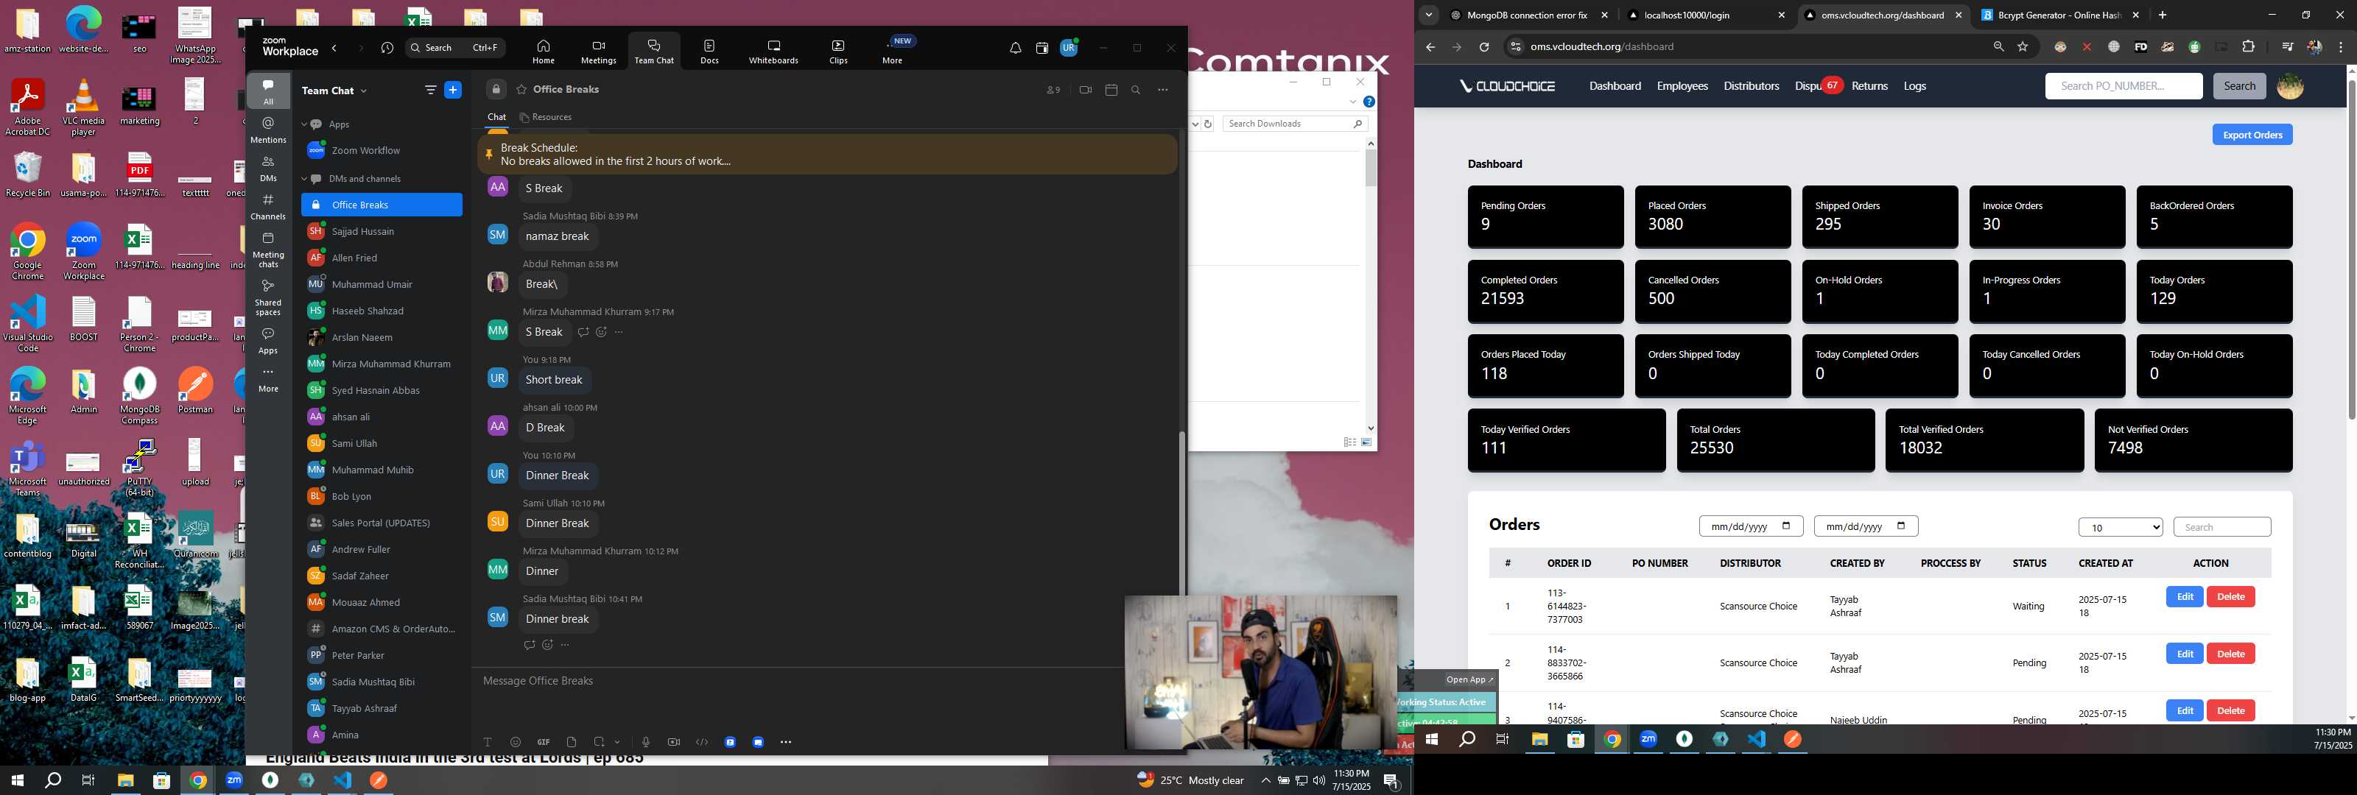Collapse the Apps section in chat list

(303, 124)
